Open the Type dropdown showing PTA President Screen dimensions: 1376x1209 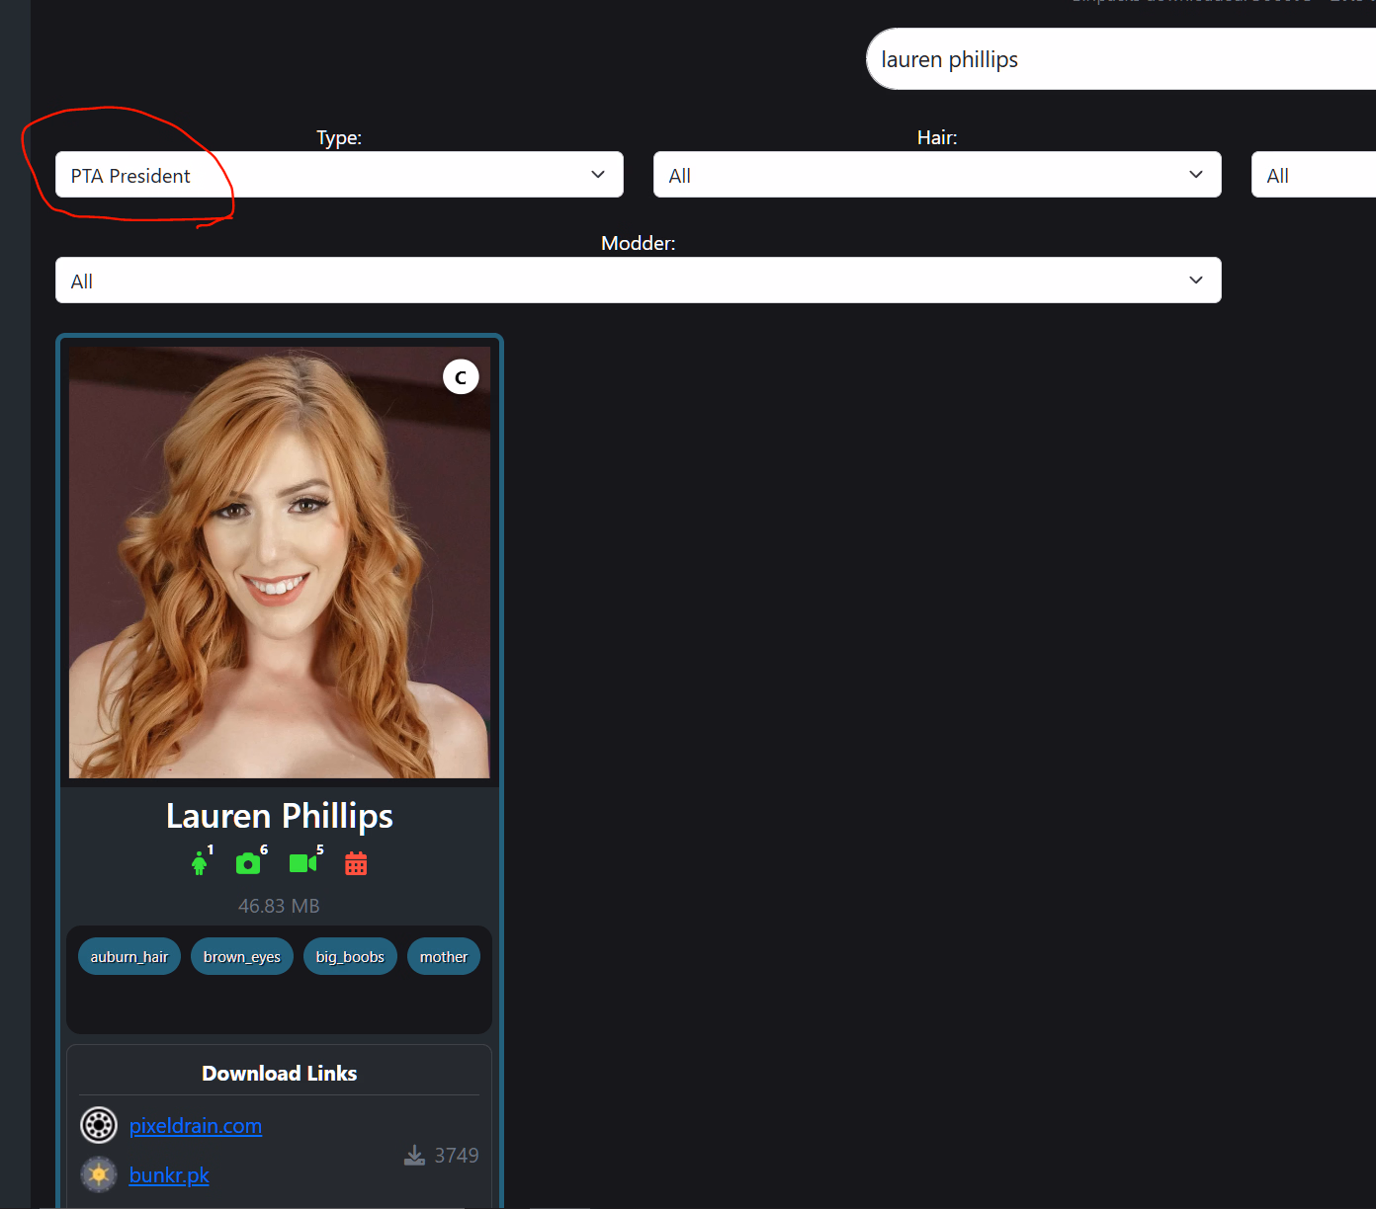click(339, 175)
